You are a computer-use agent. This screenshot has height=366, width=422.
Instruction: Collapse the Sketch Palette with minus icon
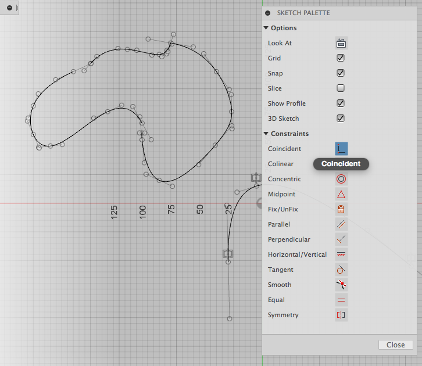click(268, 13)
